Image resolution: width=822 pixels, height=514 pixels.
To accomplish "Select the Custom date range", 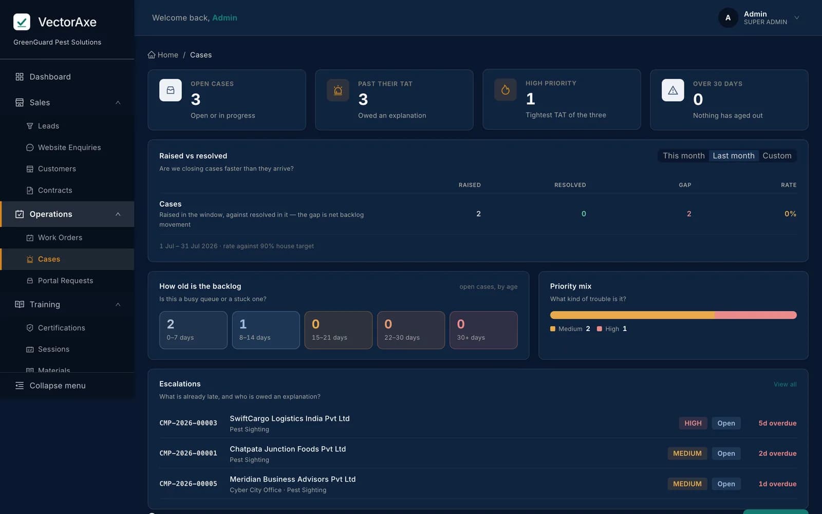I will pos(777,156).
